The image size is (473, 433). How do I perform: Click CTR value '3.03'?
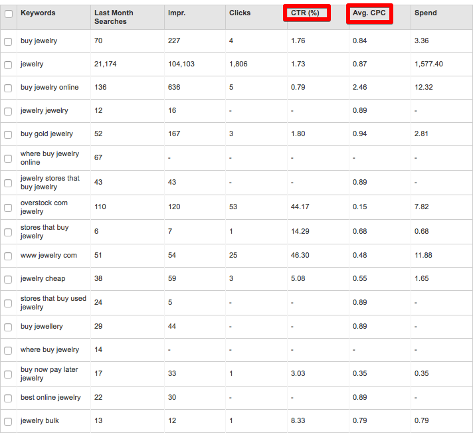click(x=298, y=374)
